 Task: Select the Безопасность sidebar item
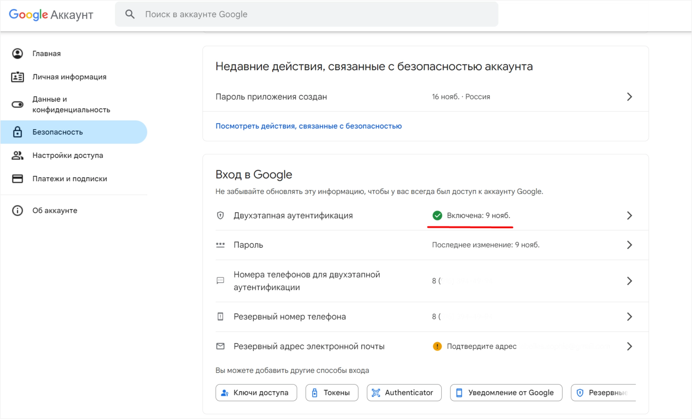tap(74, 132)
